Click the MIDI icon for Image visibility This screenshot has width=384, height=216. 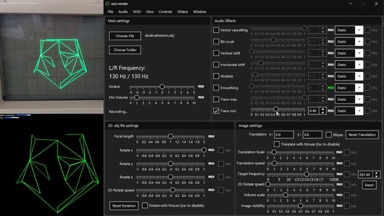click(339, 206)
